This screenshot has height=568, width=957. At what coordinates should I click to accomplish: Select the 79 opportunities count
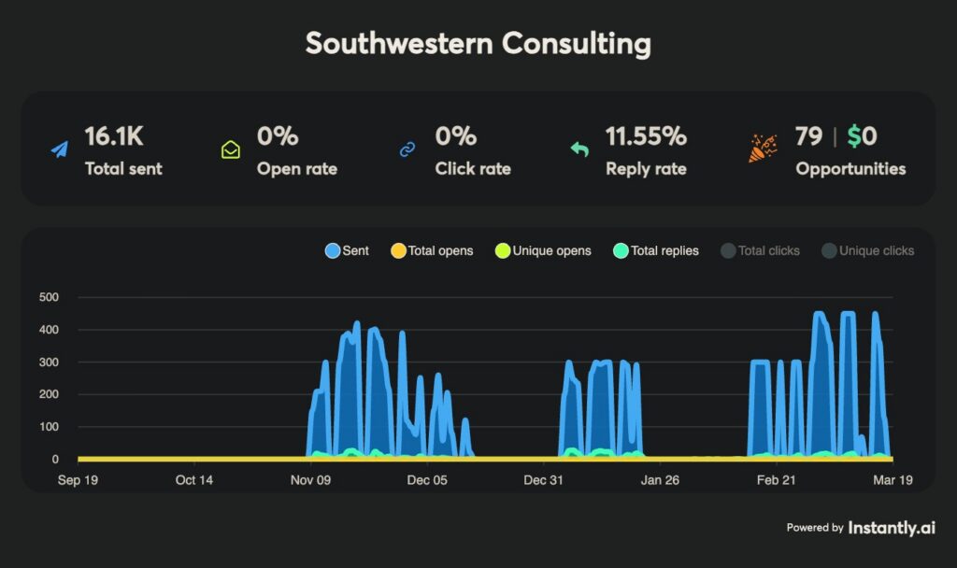tap(808, 136)
